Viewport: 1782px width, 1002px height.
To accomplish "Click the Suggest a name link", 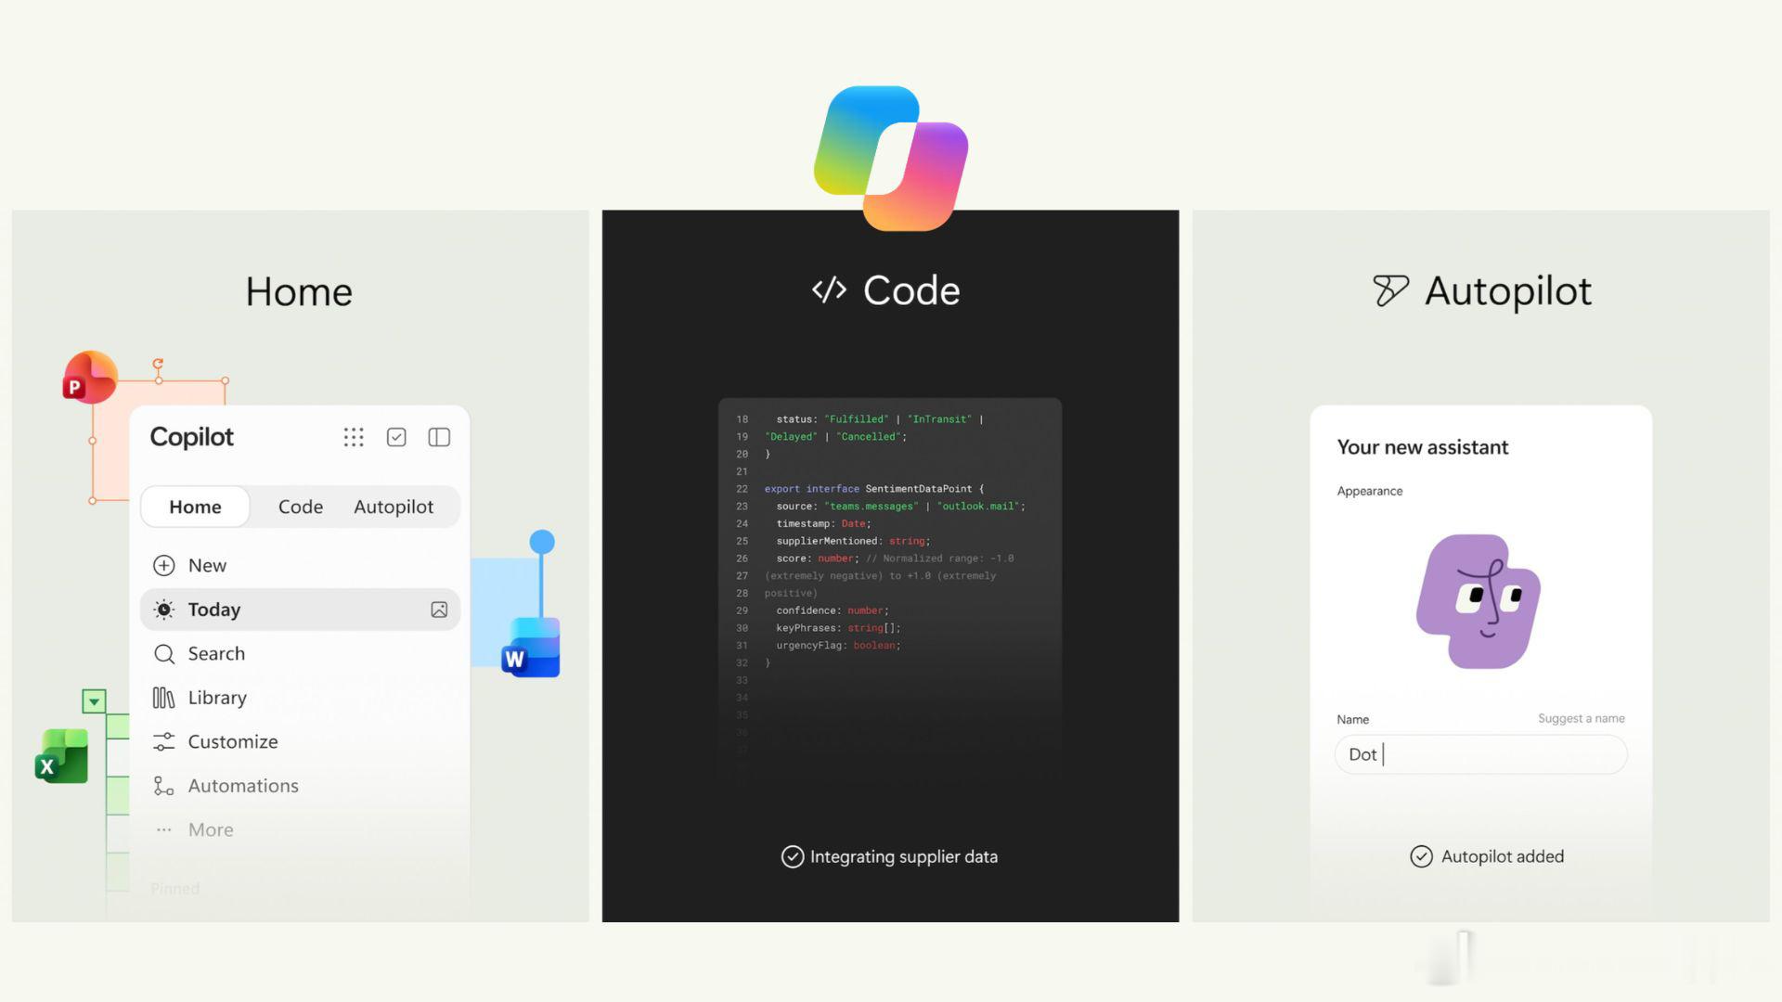I will point(1581,718).
